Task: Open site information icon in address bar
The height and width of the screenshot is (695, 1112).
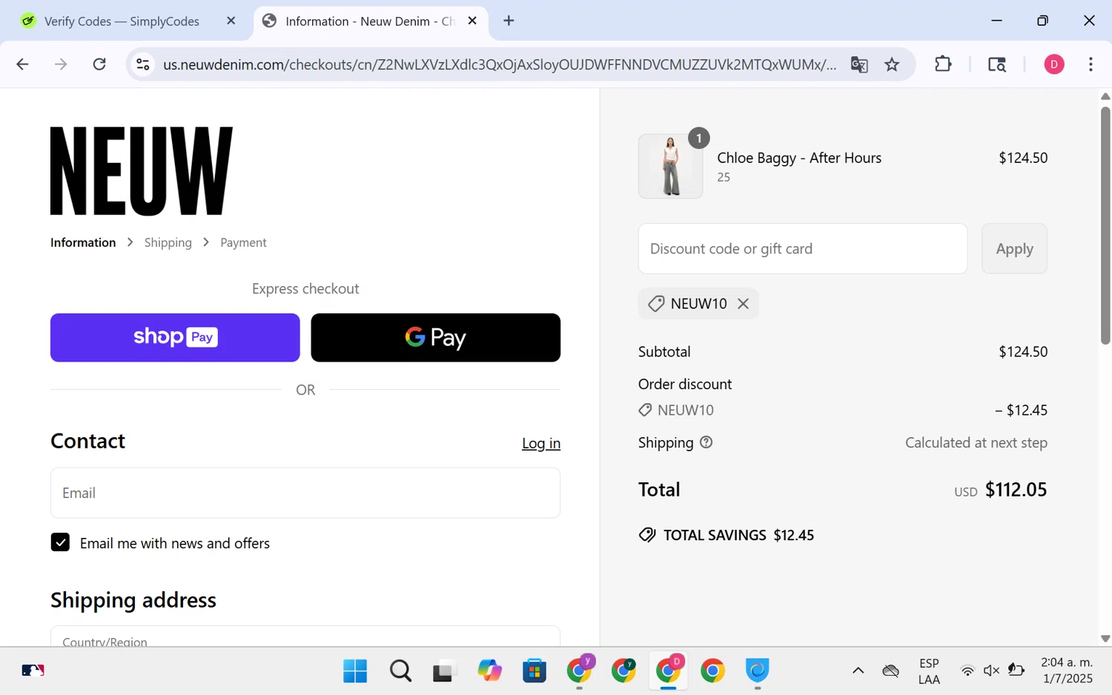Action: coord(143,64)
